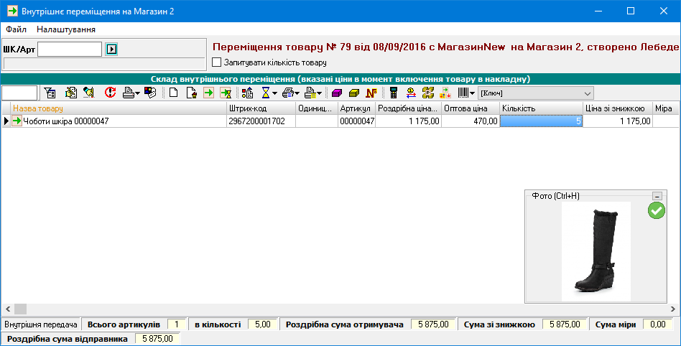Click the boot product photo thumbnail
This screenshot has height=346, width=681.
tap(596, 251)
